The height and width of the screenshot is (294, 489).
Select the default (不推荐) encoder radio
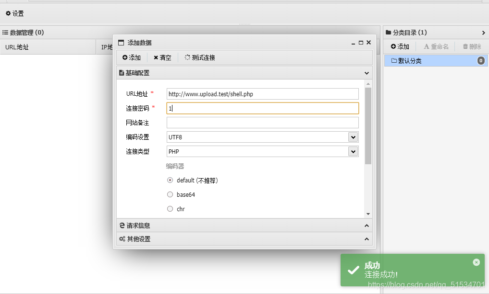(170, 180)
